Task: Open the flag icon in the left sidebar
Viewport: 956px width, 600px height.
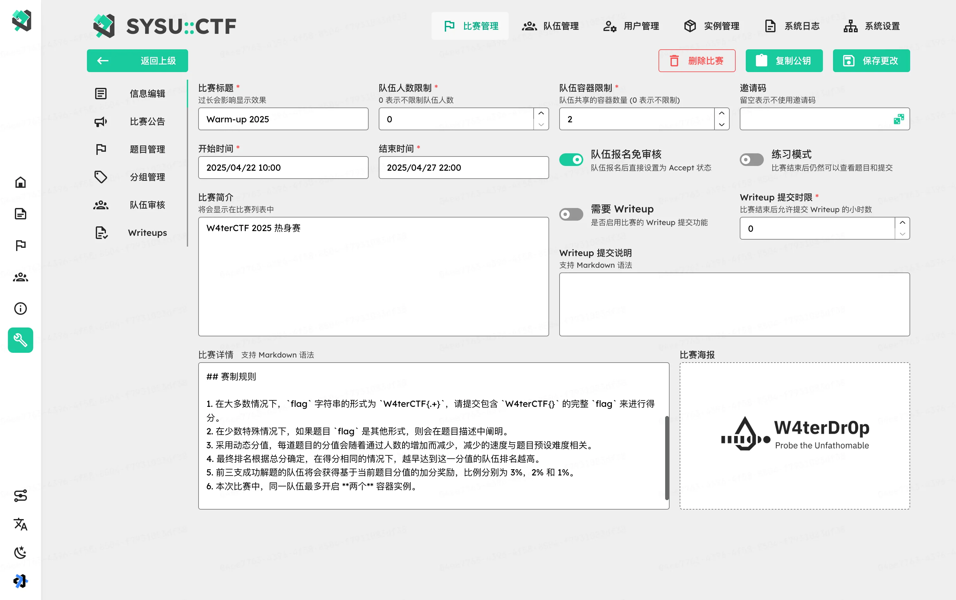Action: point(20,245)
